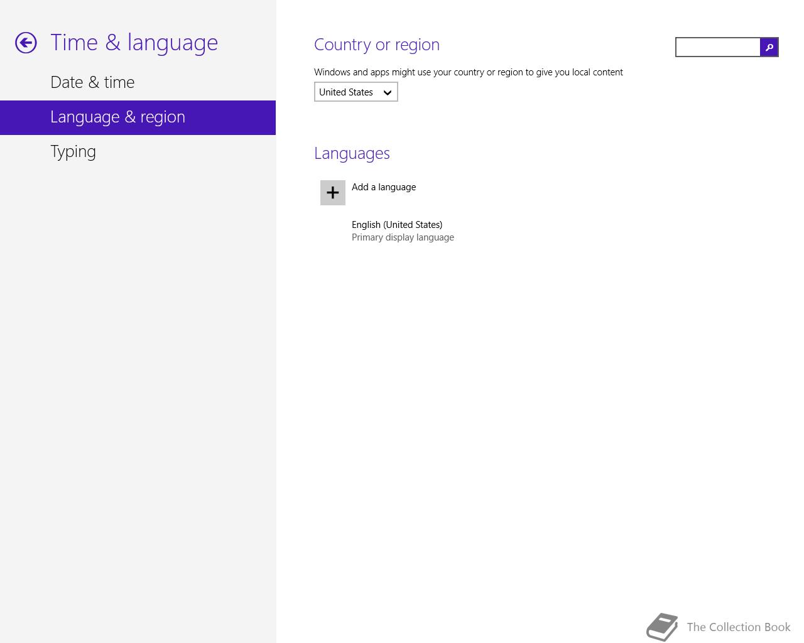Screen dimensions: 804x643
Task: Click the search magnifier button
Action: (x=769, y=47)
